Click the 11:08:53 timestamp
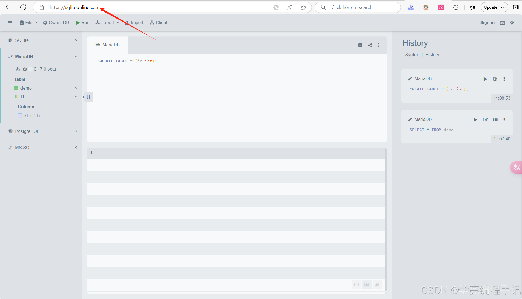The width and height of the screenshot is (522, 299). coord(502,98)
